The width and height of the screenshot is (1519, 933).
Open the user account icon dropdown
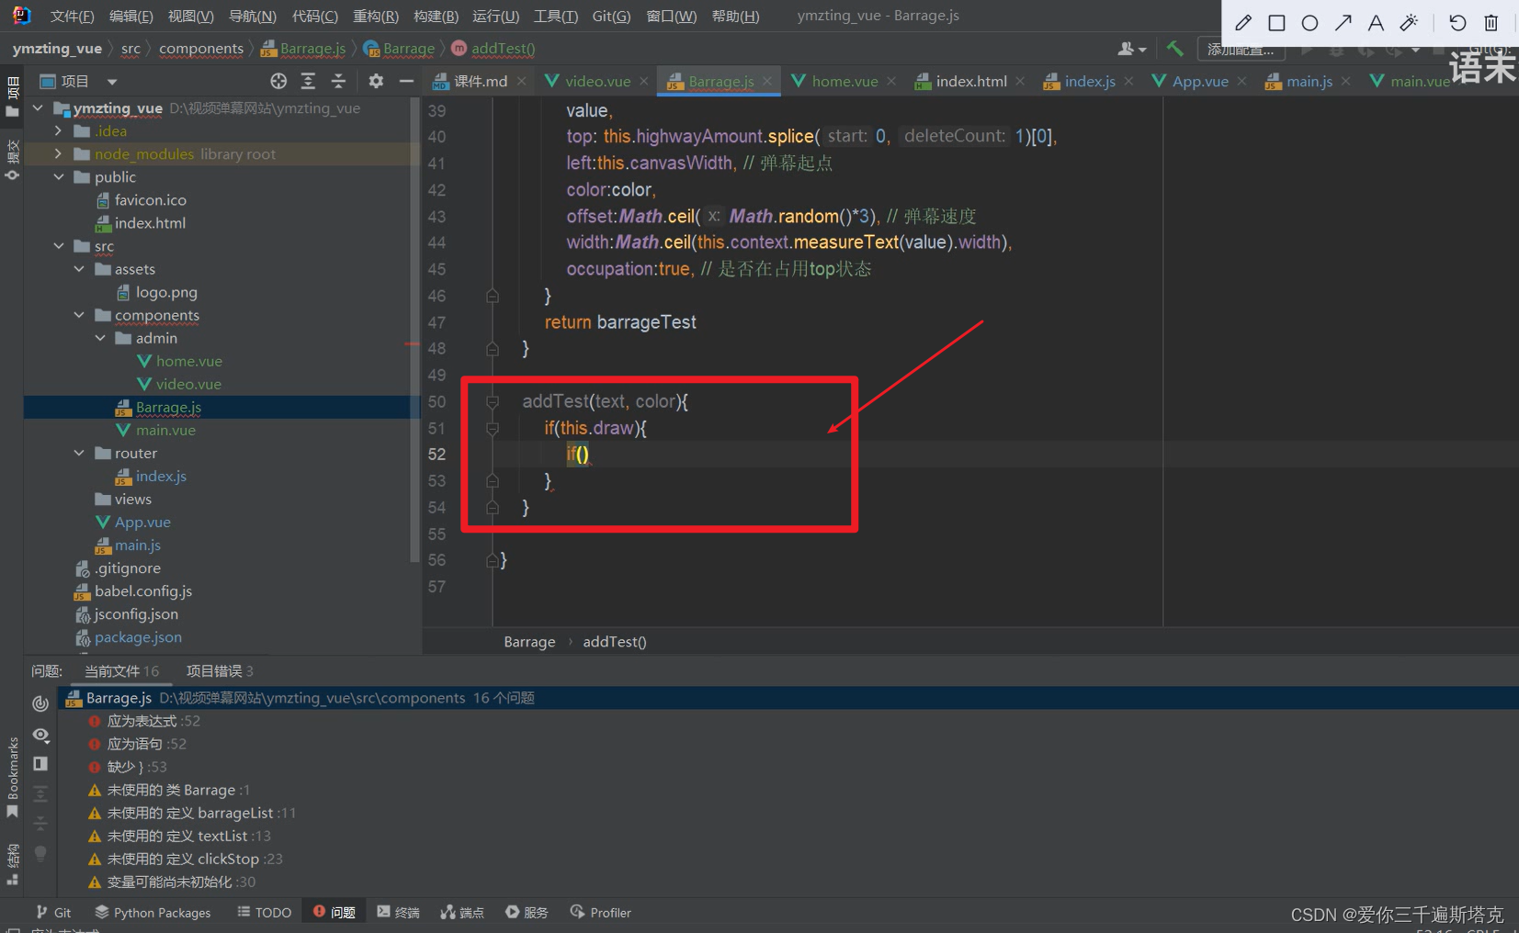[1131, 49]
